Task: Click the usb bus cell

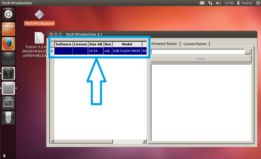Action: pyautogui.click(x=108, y=51)
